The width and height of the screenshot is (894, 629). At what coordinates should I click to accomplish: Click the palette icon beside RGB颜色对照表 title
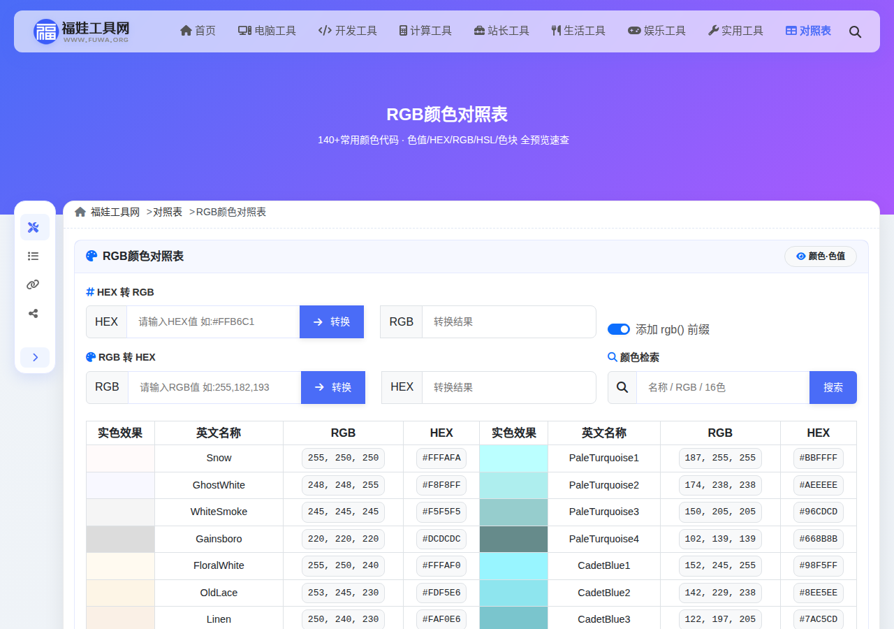click(x=91, y=256)
